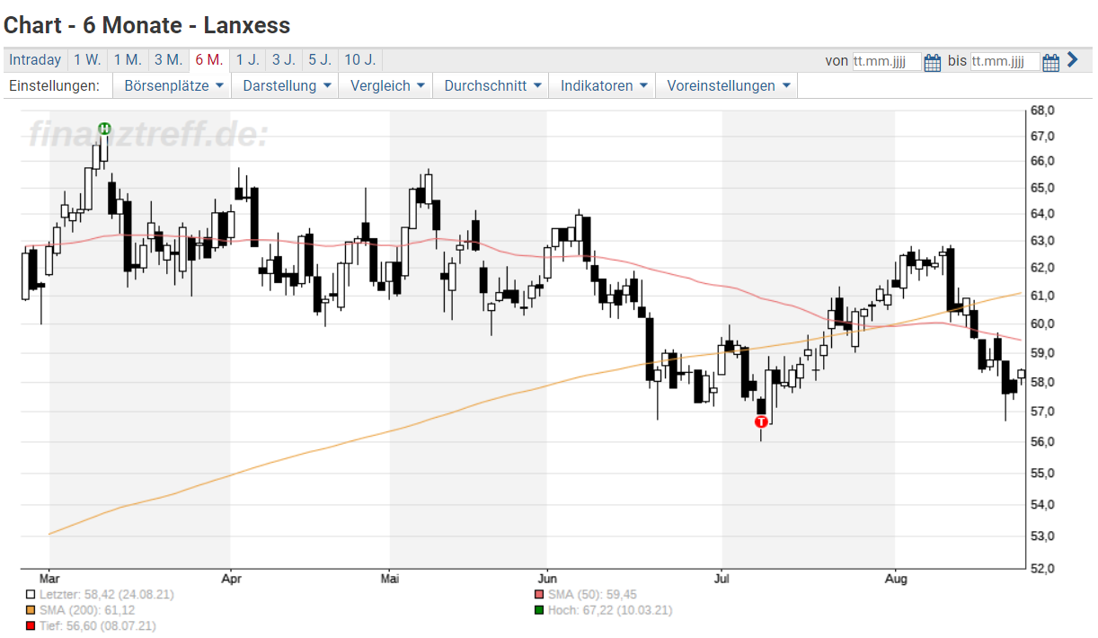
Task: Expand the Indikatoren dropdown
Action: [x=603, y=86]
